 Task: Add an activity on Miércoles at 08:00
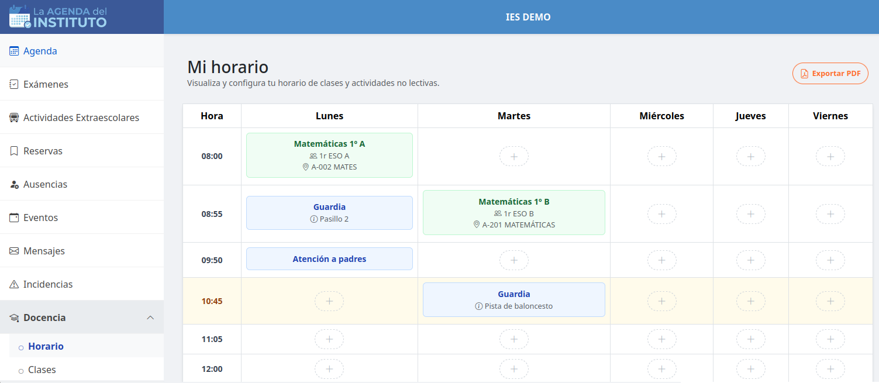[662, 156]
